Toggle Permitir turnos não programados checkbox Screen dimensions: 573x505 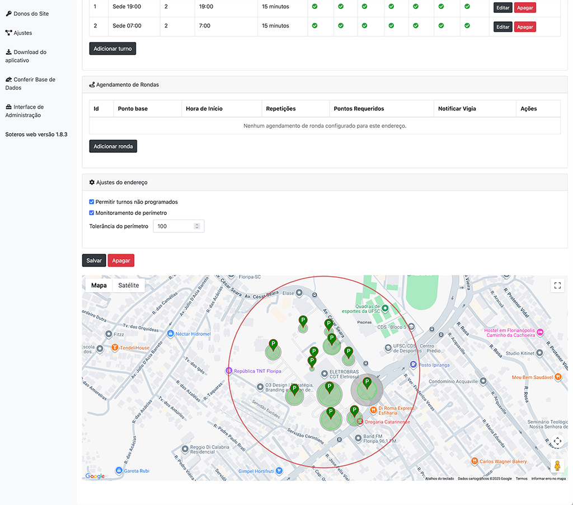tap(92, 202)
